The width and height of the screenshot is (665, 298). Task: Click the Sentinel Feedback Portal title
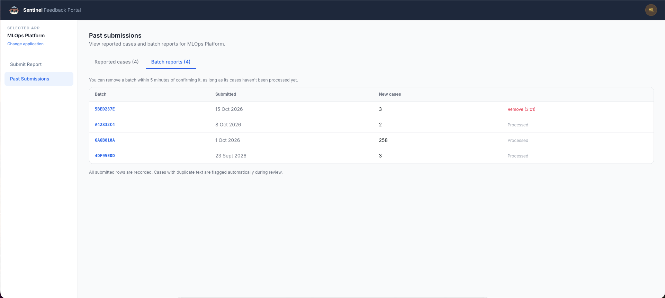(52, 10)
